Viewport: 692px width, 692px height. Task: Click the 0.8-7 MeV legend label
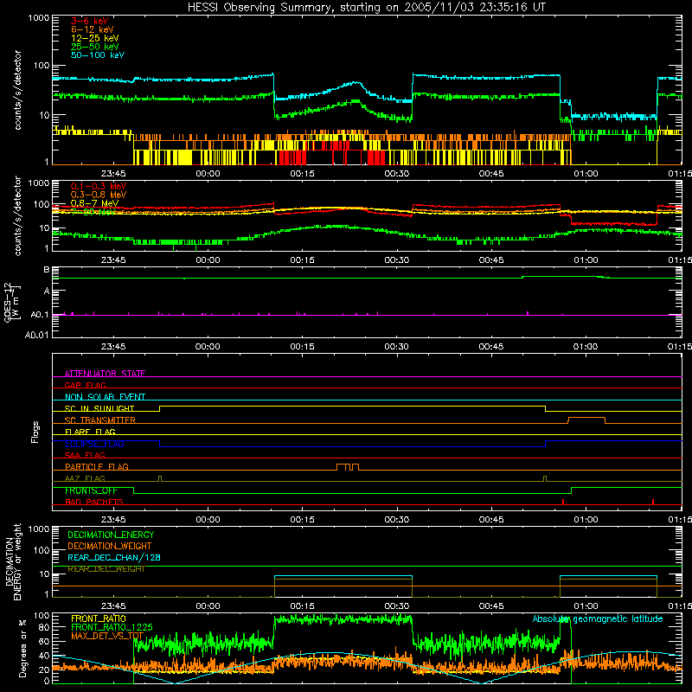click(x=94, y=203)
